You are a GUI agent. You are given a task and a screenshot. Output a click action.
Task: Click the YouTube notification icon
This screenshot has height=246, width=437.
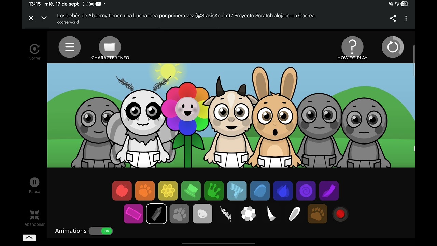click(x=98, y=4)
